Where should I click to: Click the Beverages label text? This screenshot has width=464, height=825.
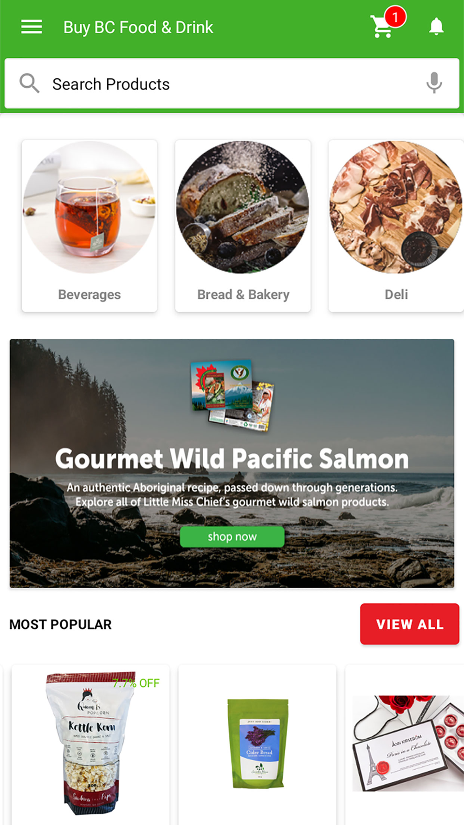click(90, 295)
